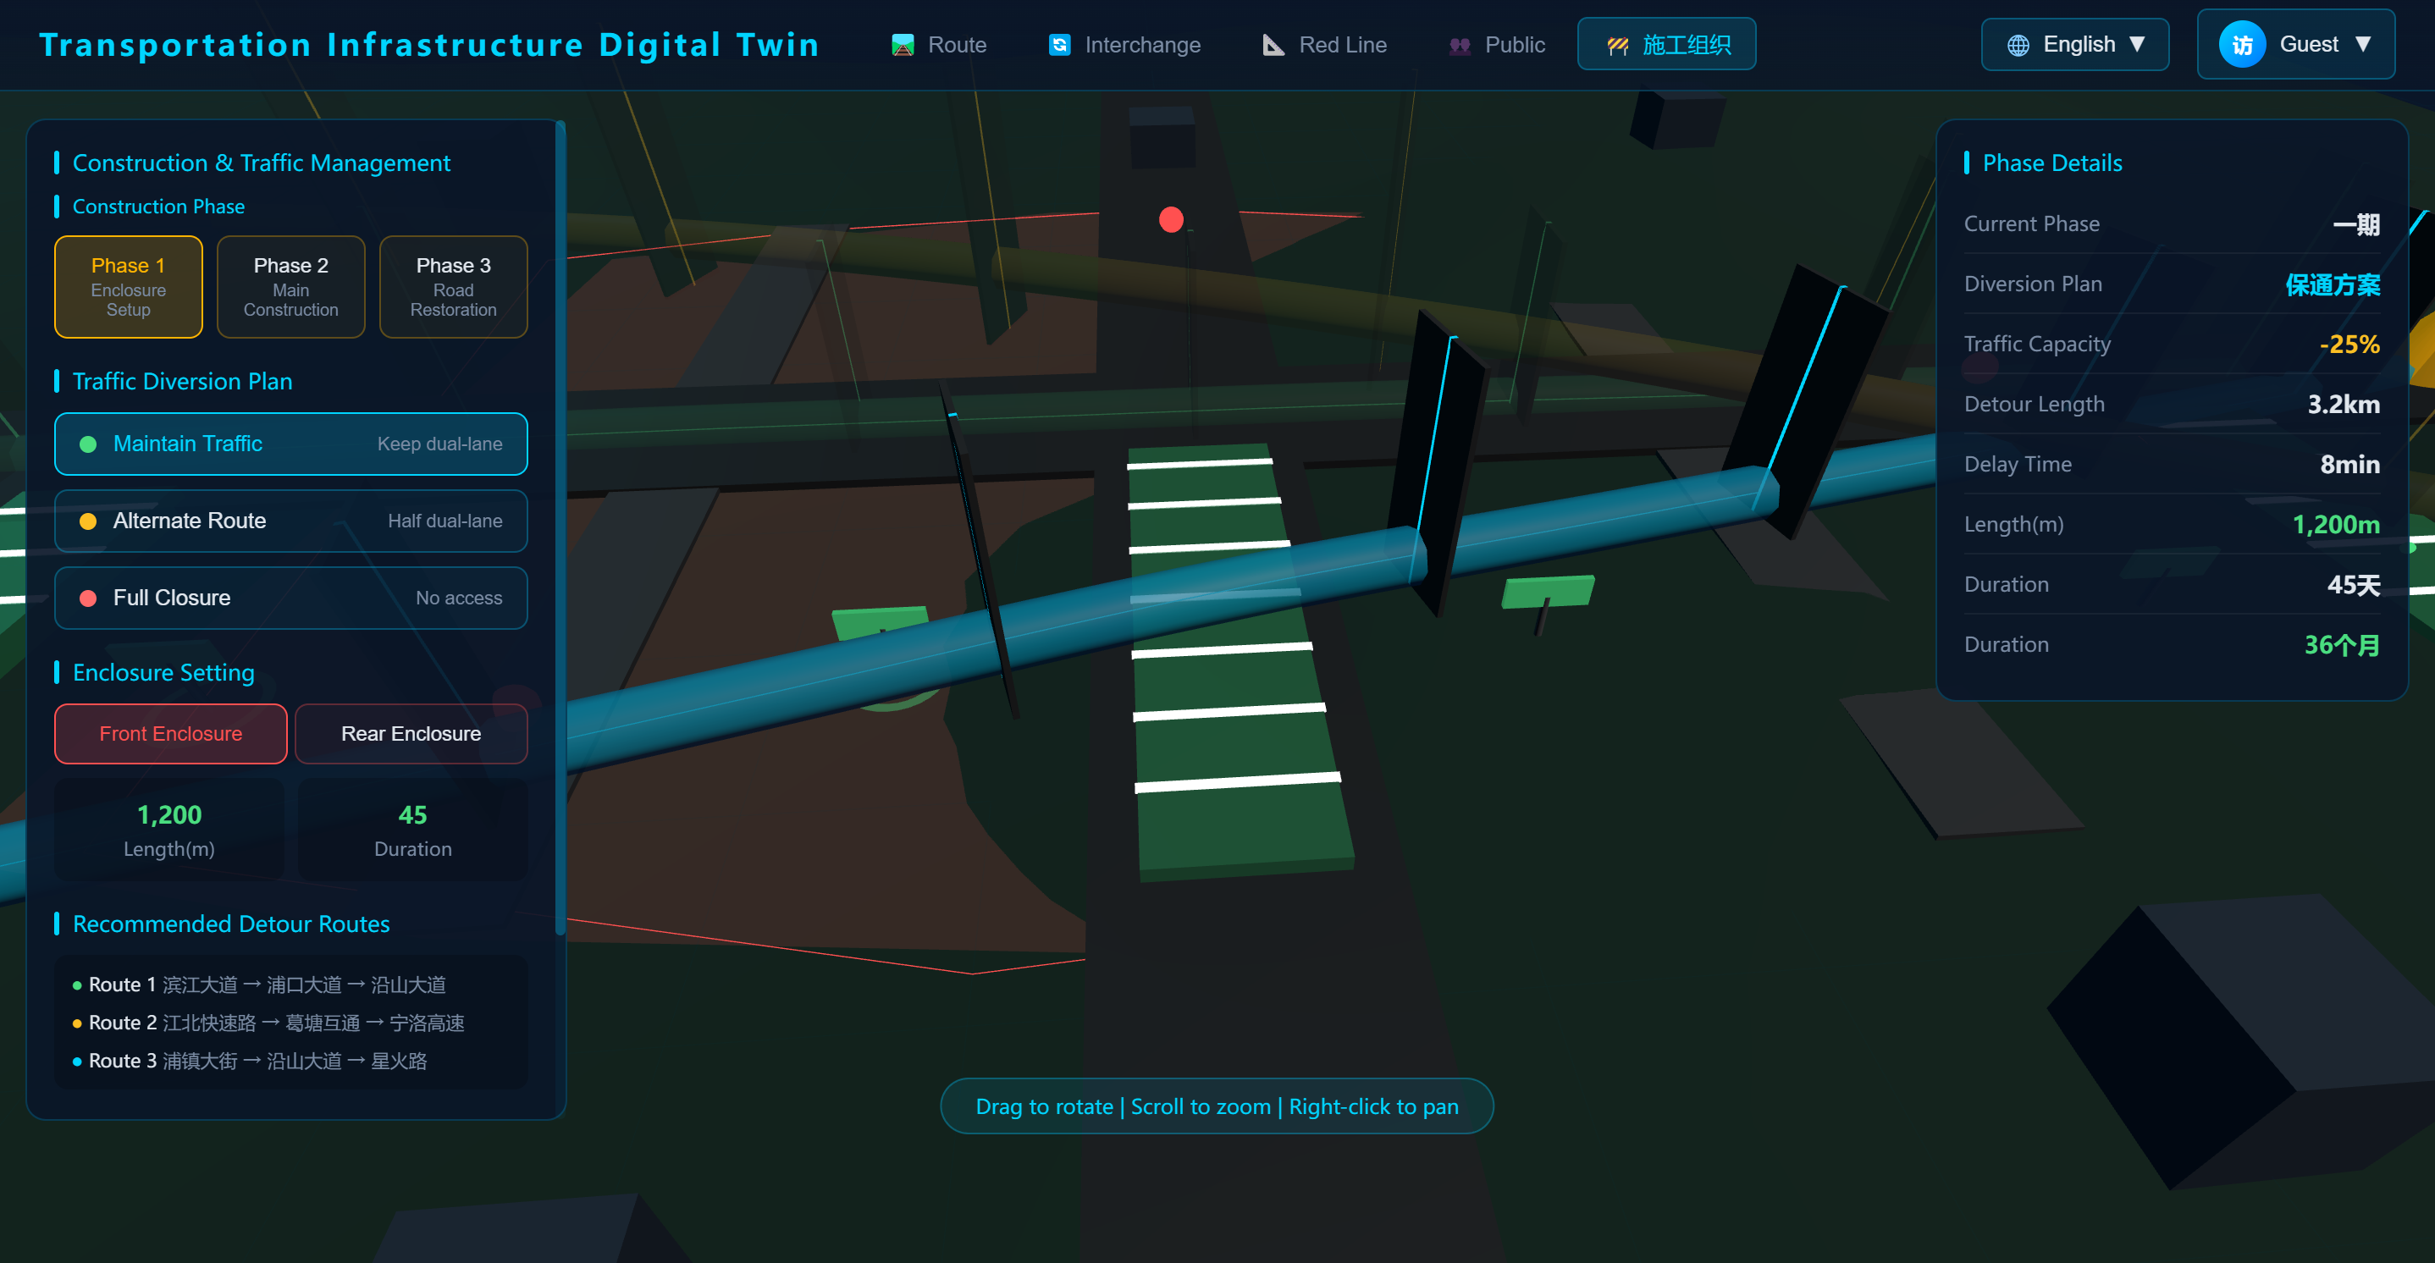
Task: Click the Route landscape icon
Action: click(x=903, y=44)
